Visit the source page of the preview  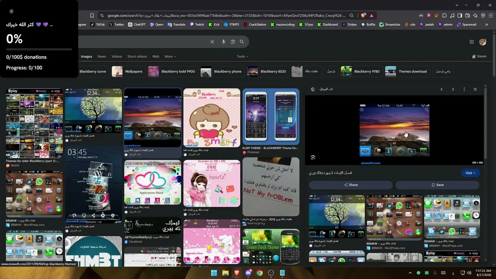[470, 173]
